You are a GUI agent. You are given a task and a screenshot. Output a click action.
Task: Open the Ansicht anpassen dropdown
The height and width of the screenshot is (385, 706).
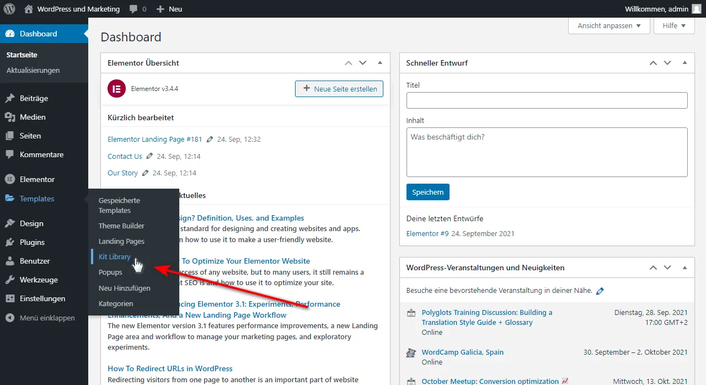(609, 26)
